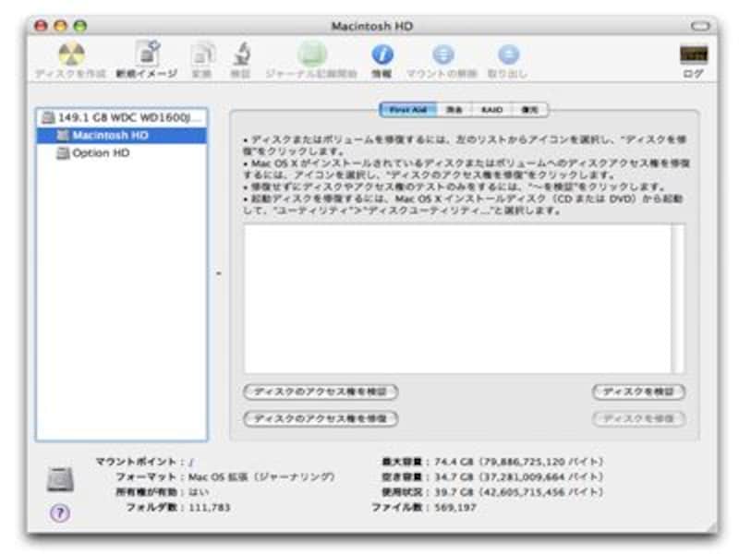Click the splitter handle dot beside disk list
Image resolution: width=739 pixels, height=554 pixels.
point(219,273)
